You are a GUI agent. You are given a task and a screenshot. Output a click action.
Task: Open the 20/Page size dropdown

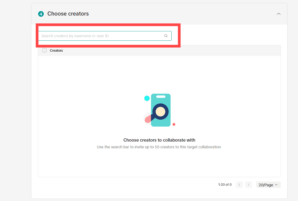click(268, 185)
